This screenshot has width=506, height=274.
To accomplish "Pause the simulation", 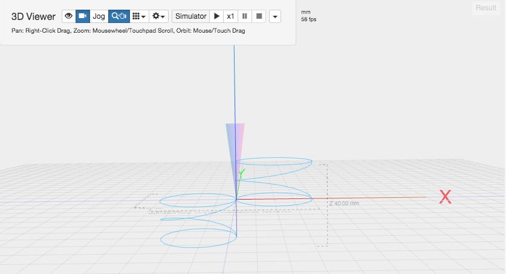I will point(245,16).
